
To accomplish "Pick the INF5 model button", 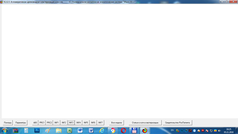I will click(86, 123).
